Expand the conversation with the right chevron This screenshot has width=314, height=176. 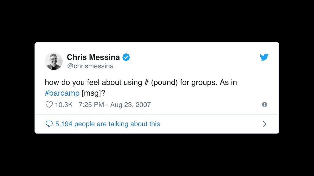coord(265,124)
